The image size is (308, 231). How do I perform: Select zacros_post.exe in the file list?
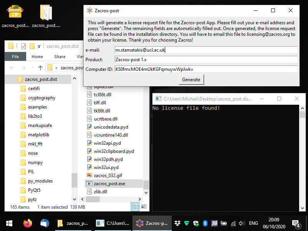109,184
